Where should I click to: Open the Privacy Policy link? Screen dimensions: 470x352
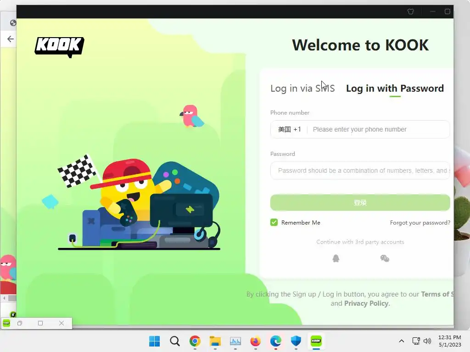click(367, 303)
